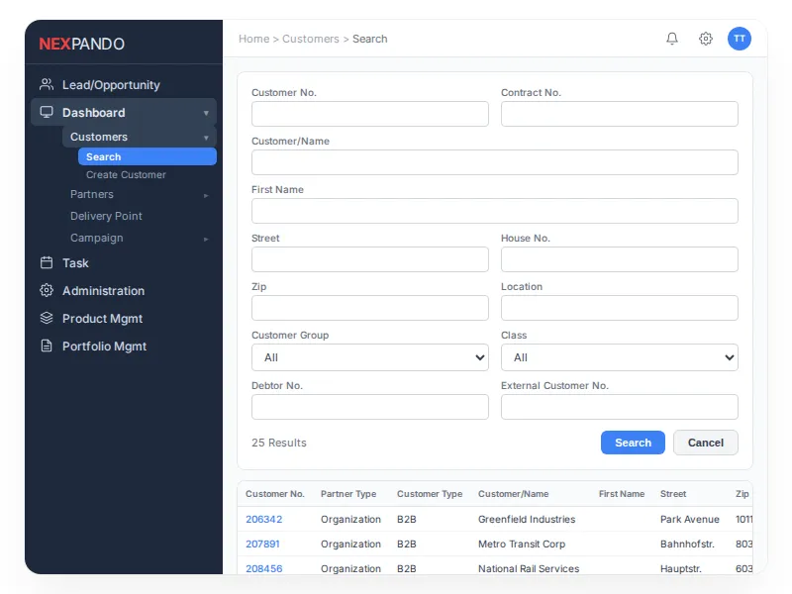Open the Lead/Opportunity section icon
This screenshot has height=594, width=792.
click(45, 85)
